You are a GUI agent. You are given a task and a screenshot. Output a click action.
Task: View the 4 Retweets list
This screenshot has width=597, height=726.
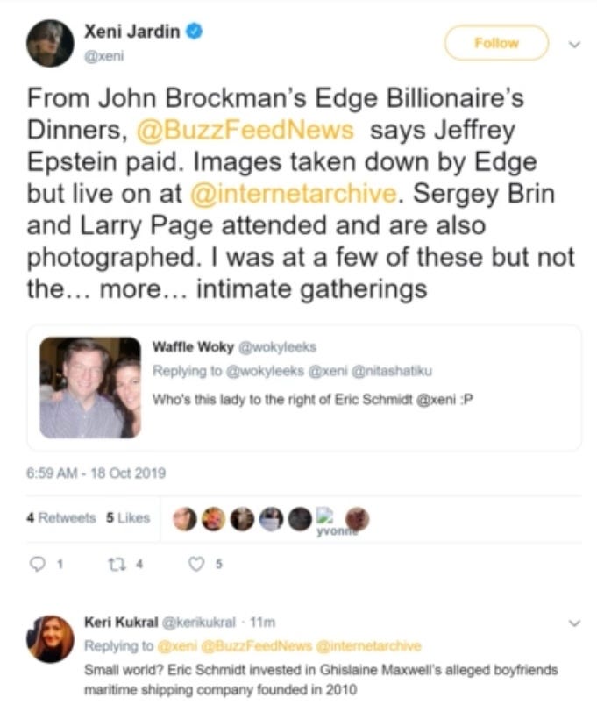61,517
